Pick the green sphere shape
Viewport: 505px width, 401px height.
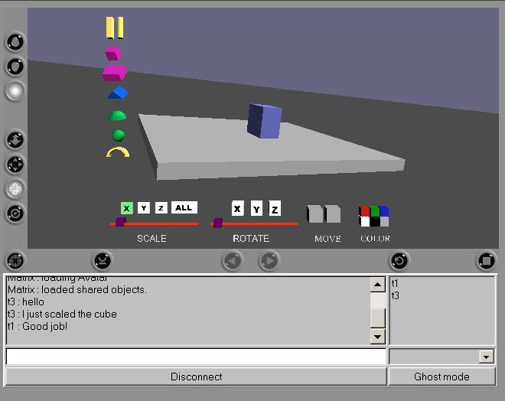pyautogui.click(x=118, y=135)
